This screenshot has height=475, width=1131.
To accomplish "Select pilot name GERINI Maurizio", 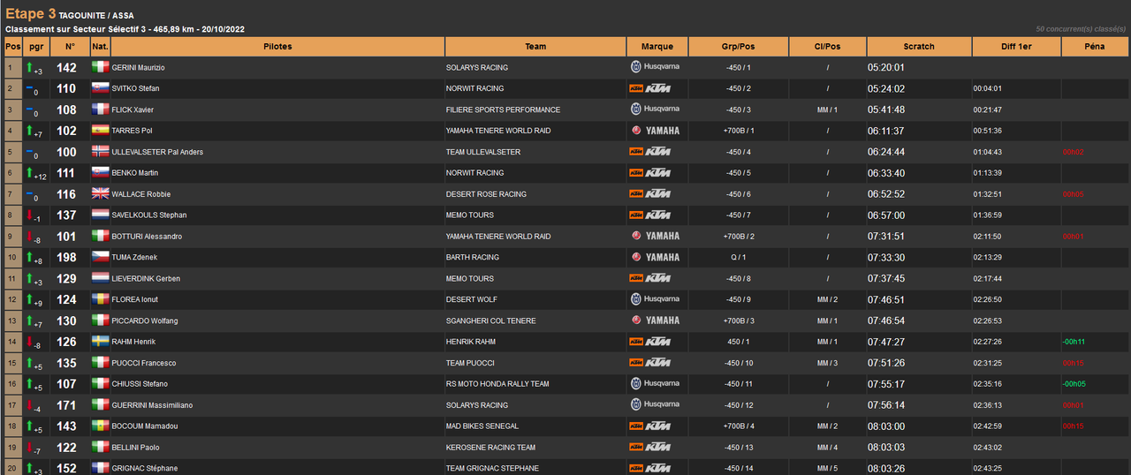I will (x=138, y=68).
